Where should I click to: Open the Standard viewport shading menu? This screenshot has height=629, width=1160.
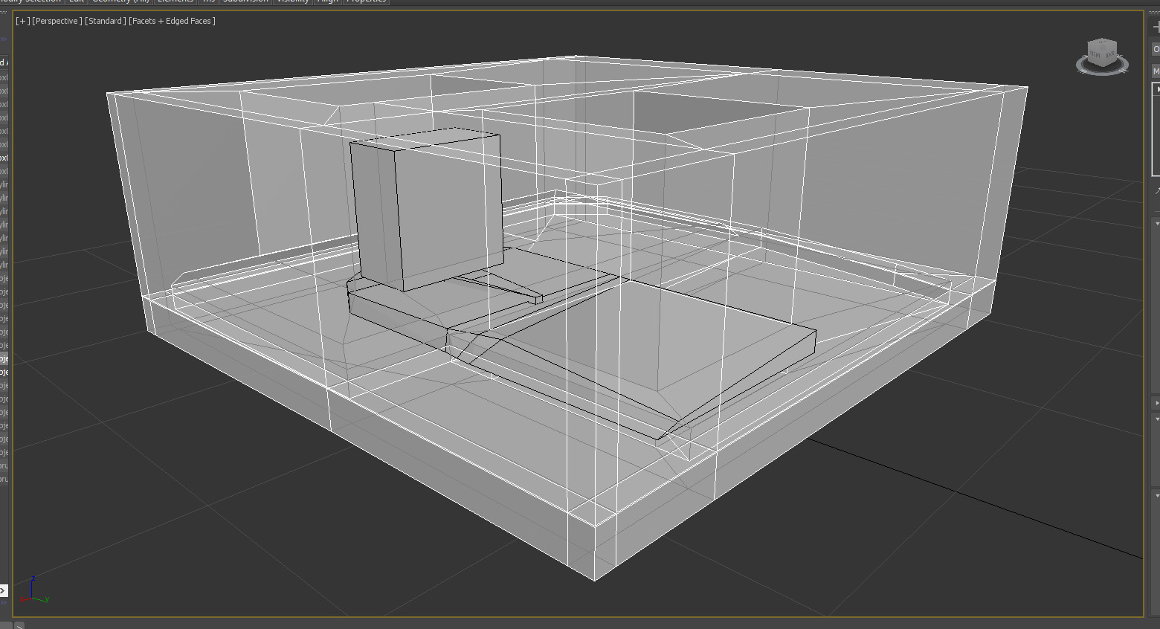(105, 21)
